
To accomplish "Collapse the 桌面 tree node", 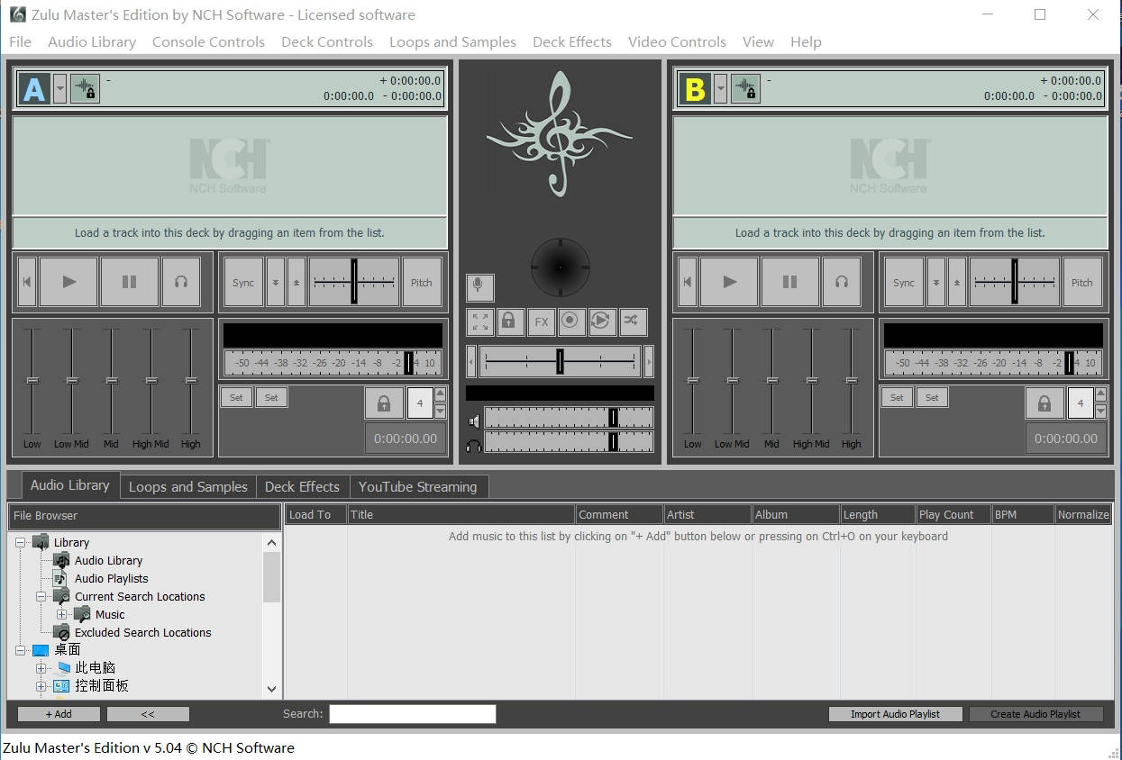I will click(x=21, y=649).
